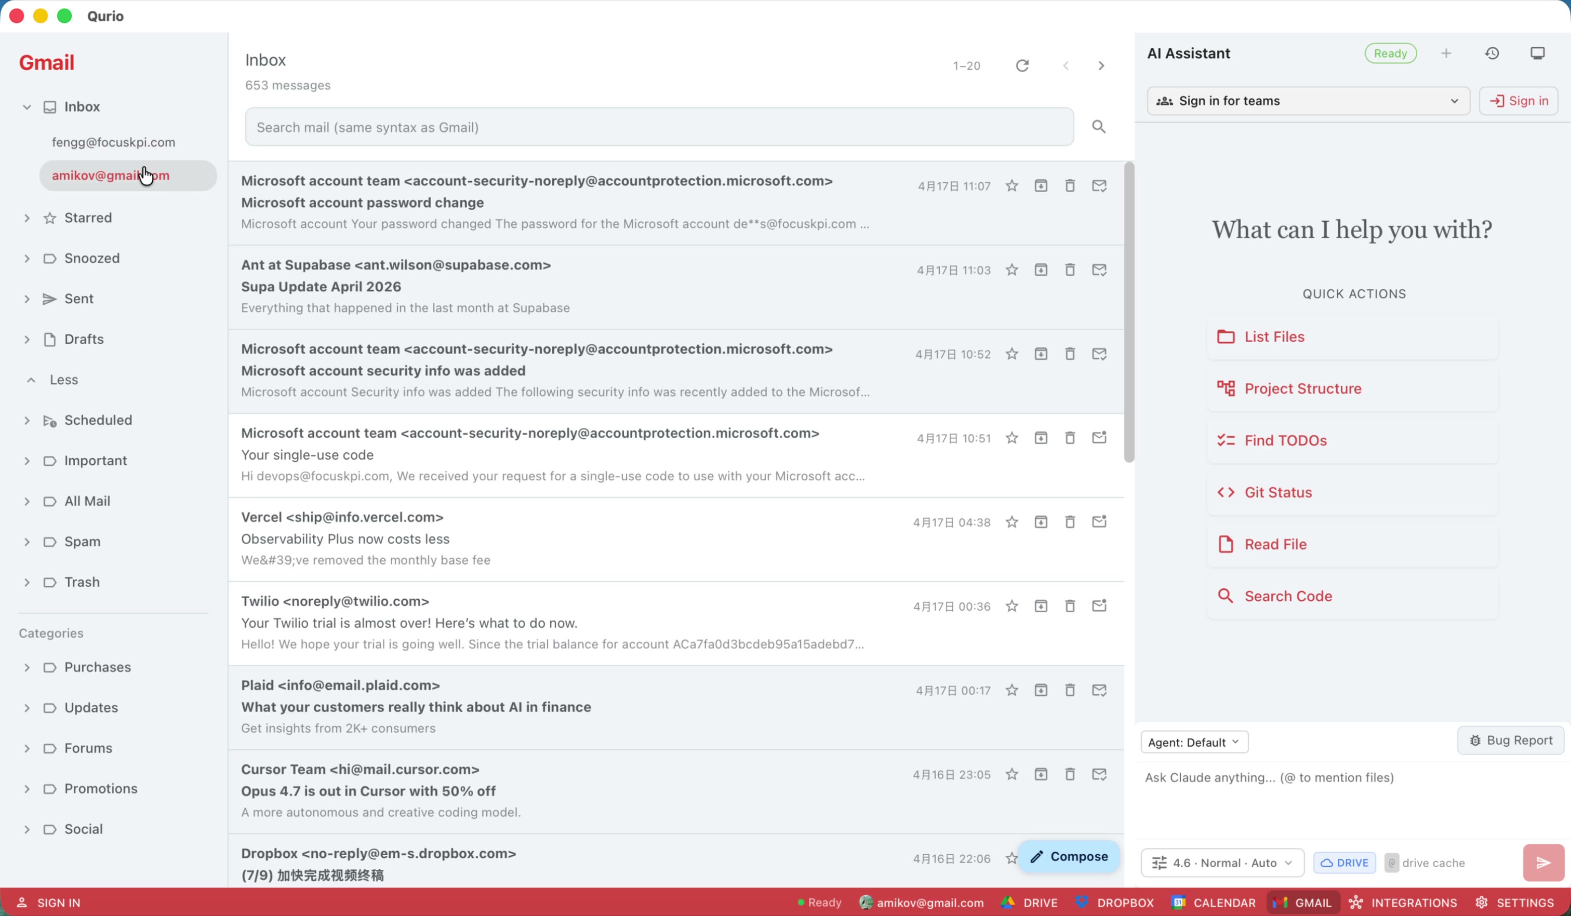Refresh the inbox list

[1022, 65]
